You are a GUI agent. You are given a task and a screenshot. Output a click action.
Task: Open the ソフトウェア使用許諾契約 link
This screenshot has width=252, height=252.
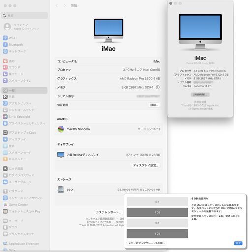pyautogui.click(x=100, y=219)
